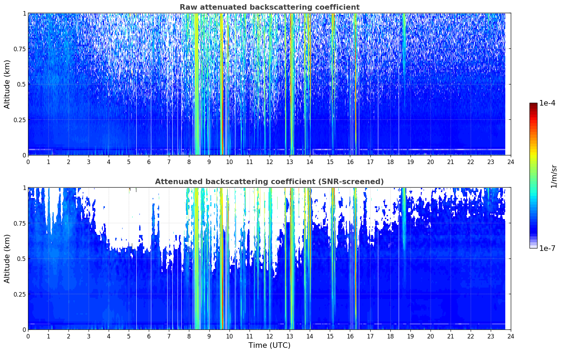Click hour tick "21" under the raw plot
Screen dimensions: 561x353
pos(451,162)
